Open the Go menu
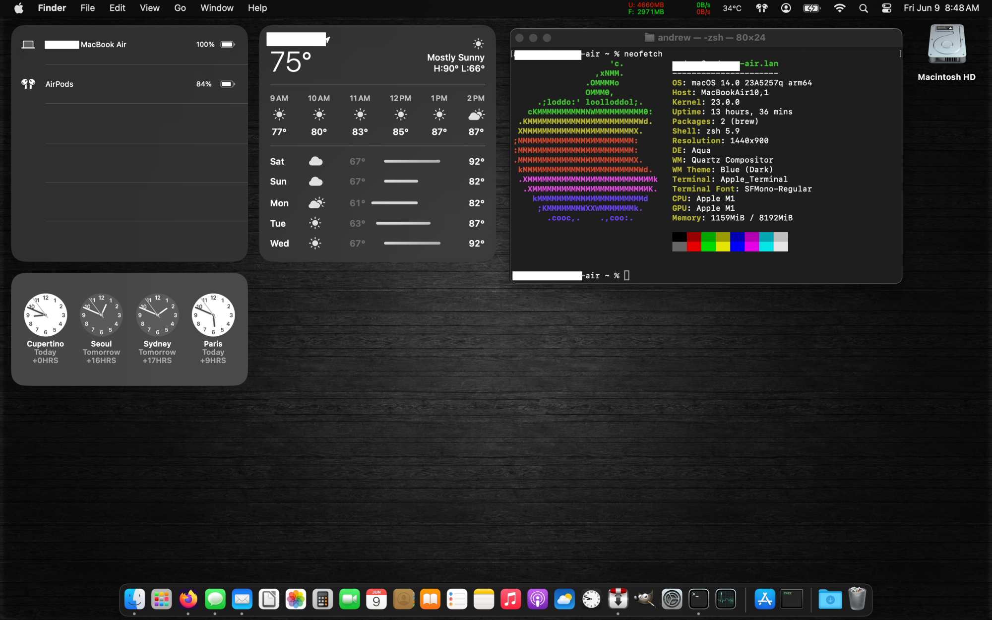The width and height of the screenshot is (992, 620). click(x=180, y=8)
